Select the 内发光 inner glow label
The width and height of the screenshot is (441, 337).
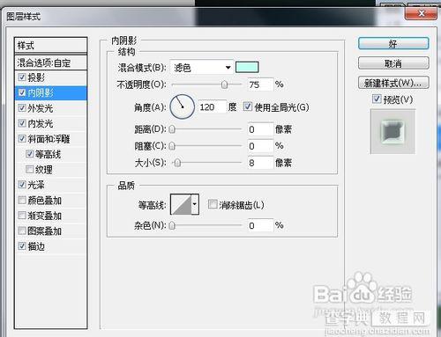click(41, 123)
